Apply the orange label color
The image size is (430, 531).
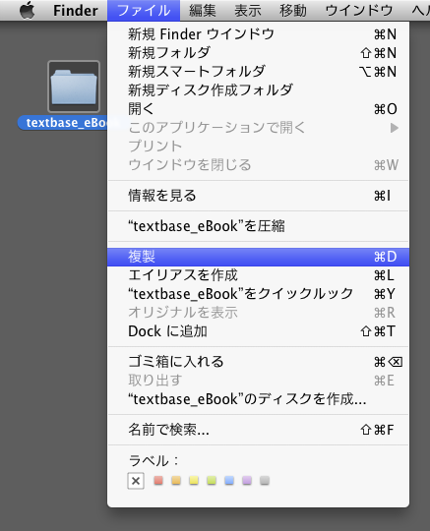click(176, 480)
